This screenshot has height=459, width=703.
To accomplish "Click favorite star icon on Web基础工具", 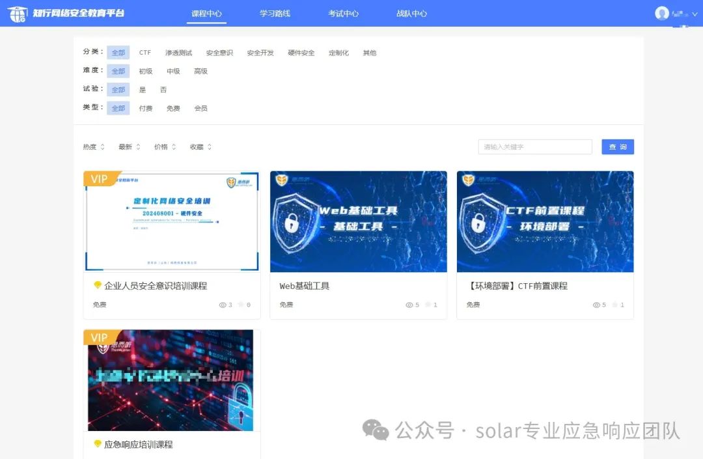I will click(428, 305).
